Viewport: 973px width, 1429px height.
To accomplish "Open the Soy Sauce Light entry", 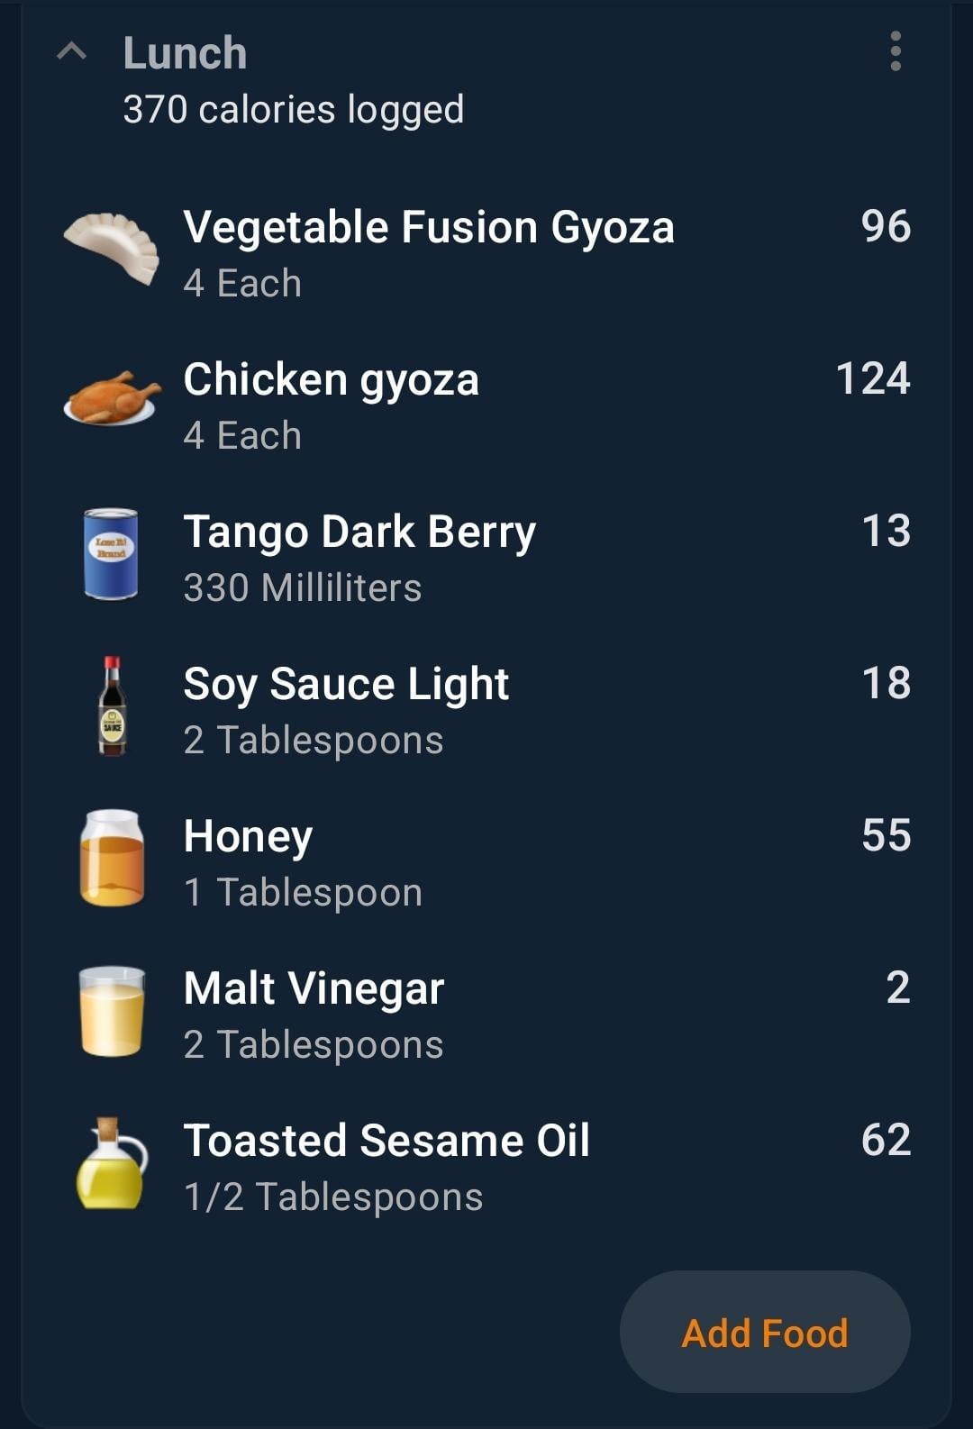I will tap(486, 710).
